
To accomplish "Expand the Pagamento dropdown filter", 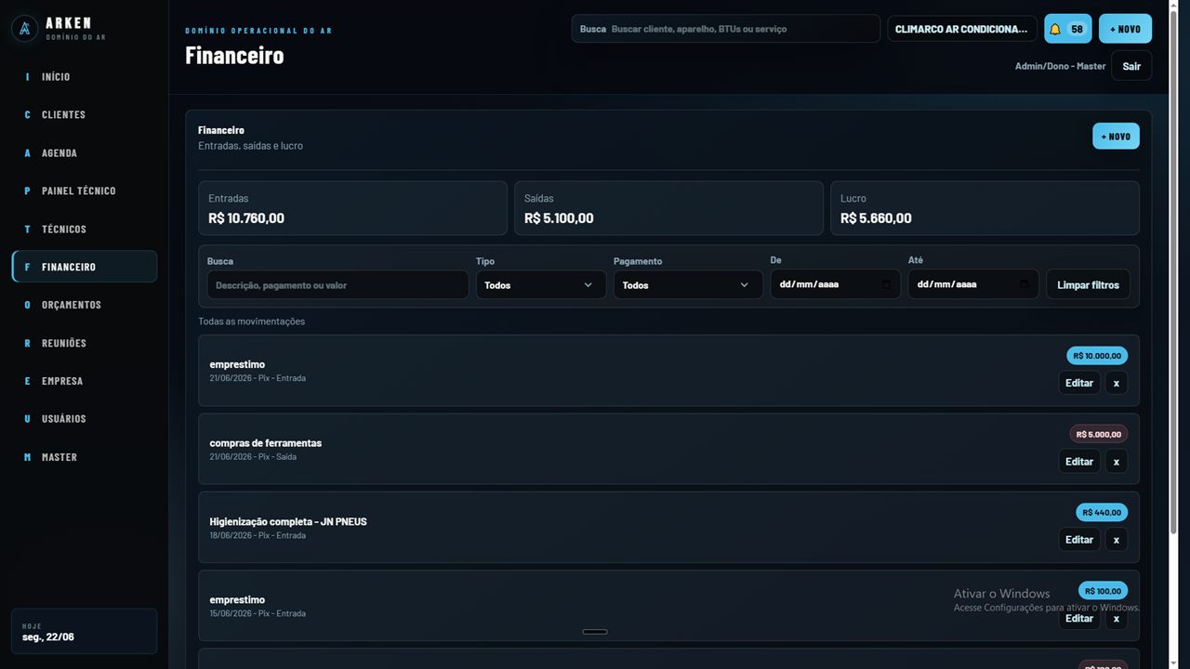I will [688, 285].
